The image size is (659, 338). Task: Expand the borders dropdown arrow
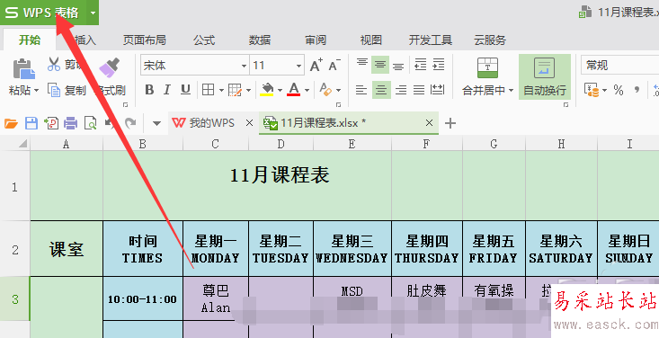coord(221,90)
